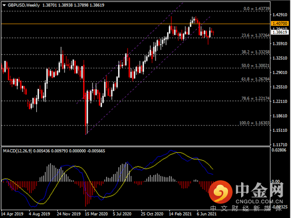This screenshot has height=218, width=291.
Task: Click the 15 Mar 2020 date marker
Action: click(x=97, y=214)
